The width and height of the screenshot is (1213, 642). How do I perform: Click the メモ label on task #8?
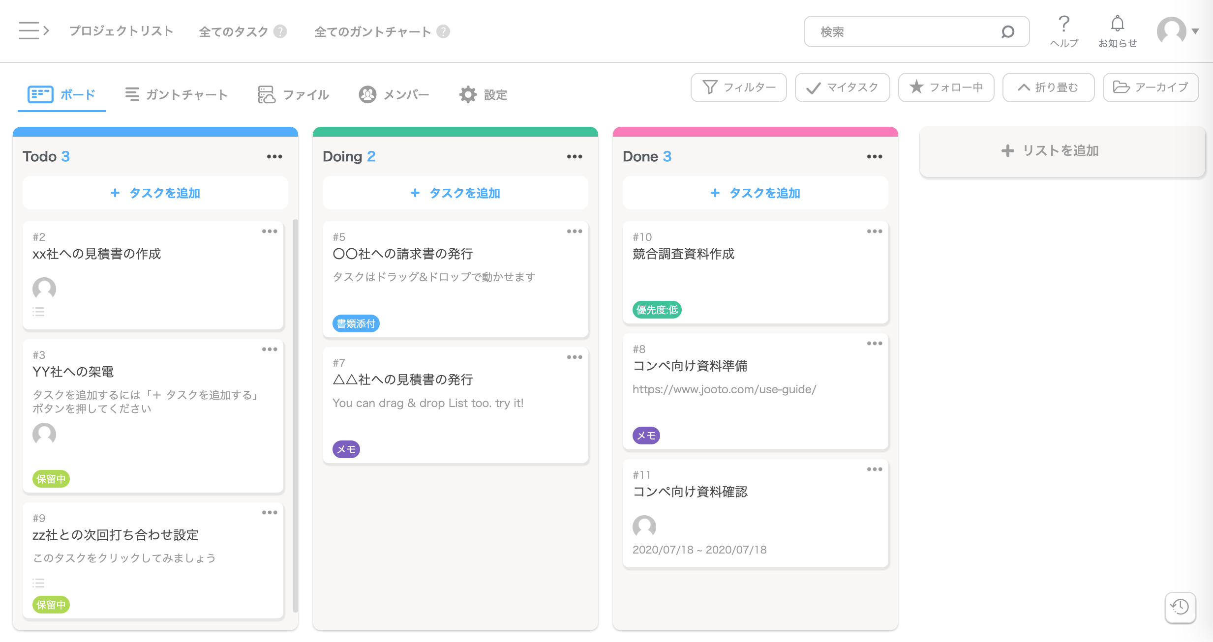click(646, 436)
